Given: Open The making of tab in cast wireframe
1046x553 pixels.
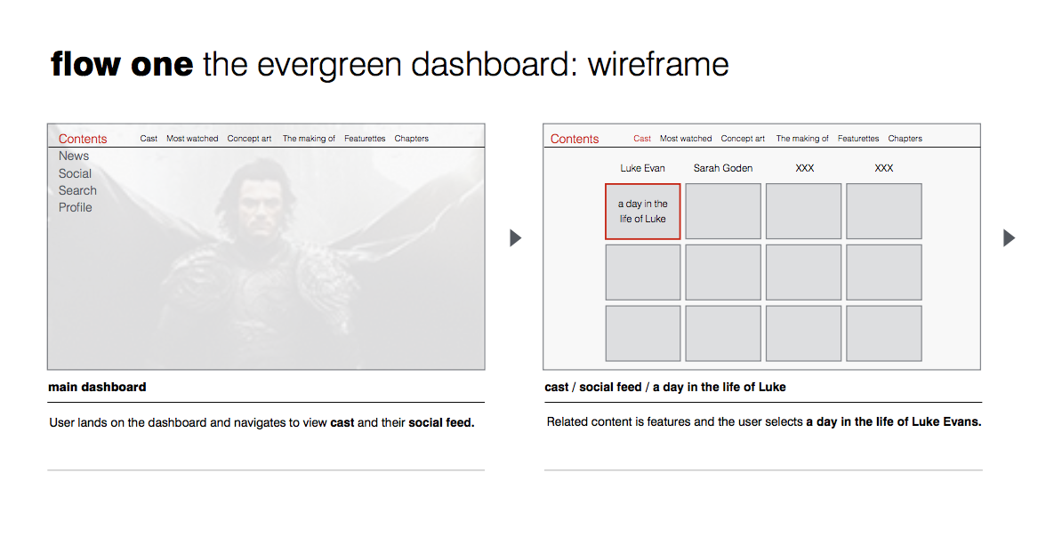Looking at the screenshot, I should [x=802, y=139].
